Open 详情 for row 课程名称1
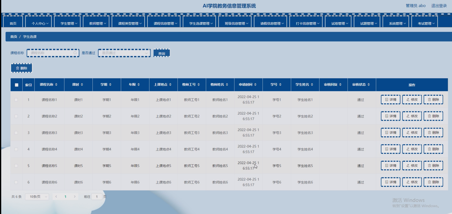The height and width of the screenshot is (214, 452). 390,100
